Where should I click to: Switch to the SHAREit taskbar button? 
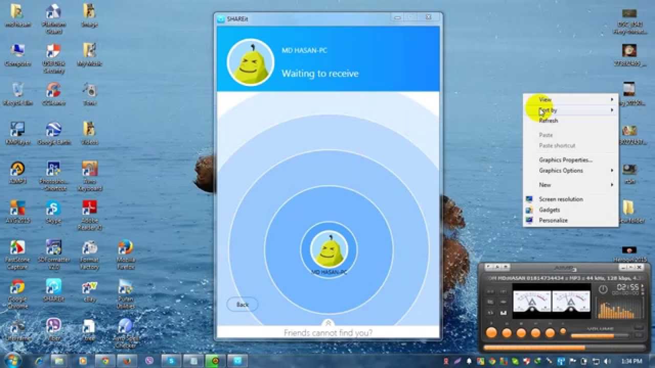tap(237, 361)
